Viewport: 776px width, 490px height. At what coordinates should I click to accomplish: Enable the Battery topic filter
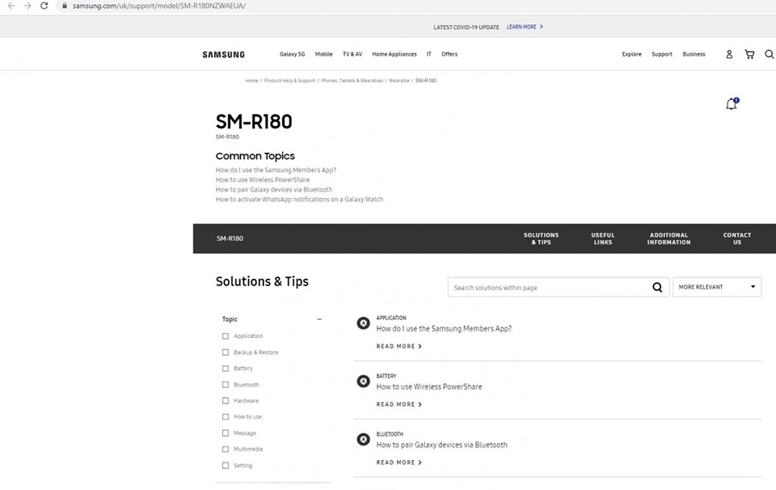coord(226,368)
